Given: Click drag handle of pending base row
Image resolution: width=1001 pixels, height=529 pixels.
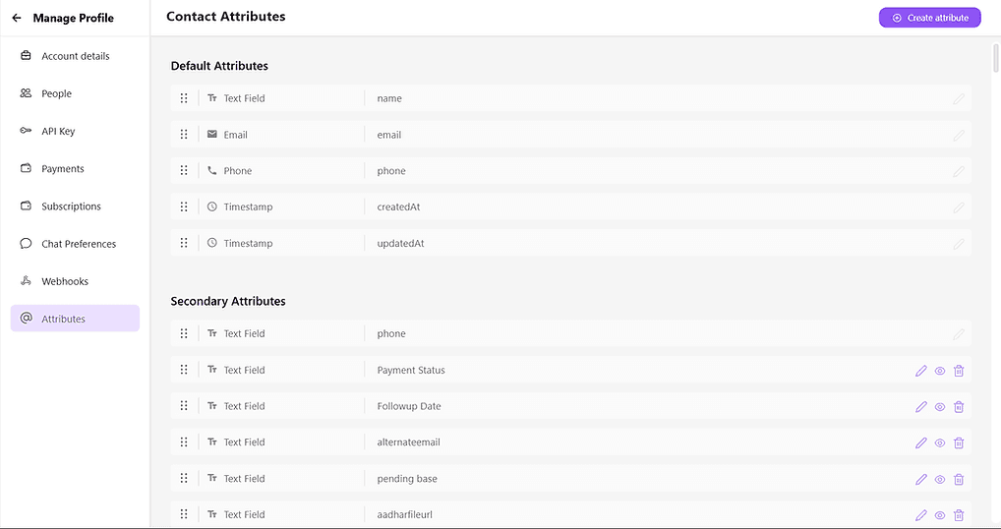Looking at the screenshot, I should 184,478.
